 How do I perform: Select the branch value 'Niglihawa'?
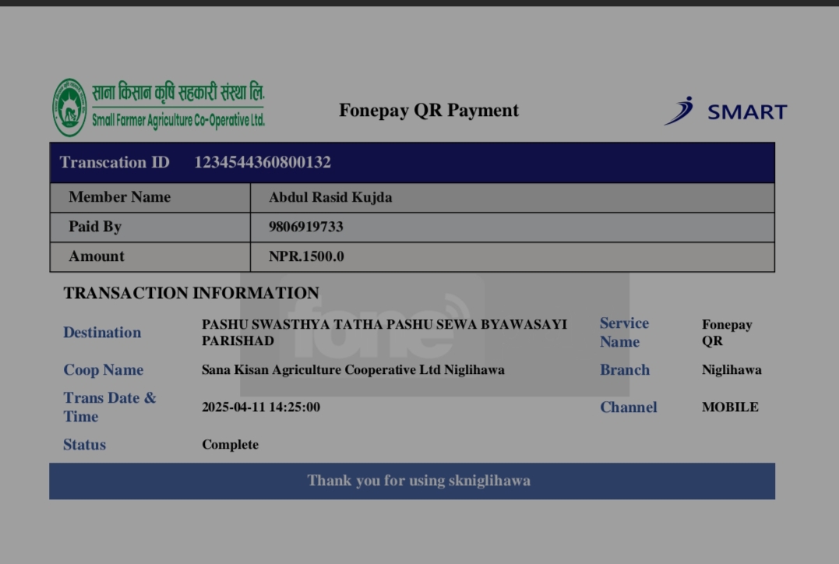tap(731, 370)
